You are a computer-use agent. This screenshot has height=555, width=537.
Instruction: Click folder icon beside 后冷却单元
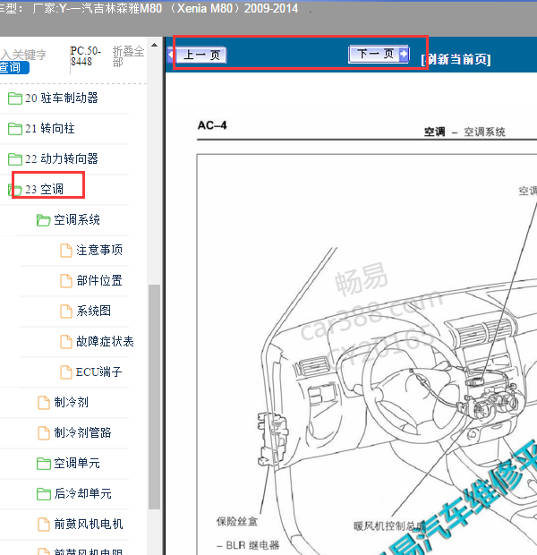[x=43, y=494]
